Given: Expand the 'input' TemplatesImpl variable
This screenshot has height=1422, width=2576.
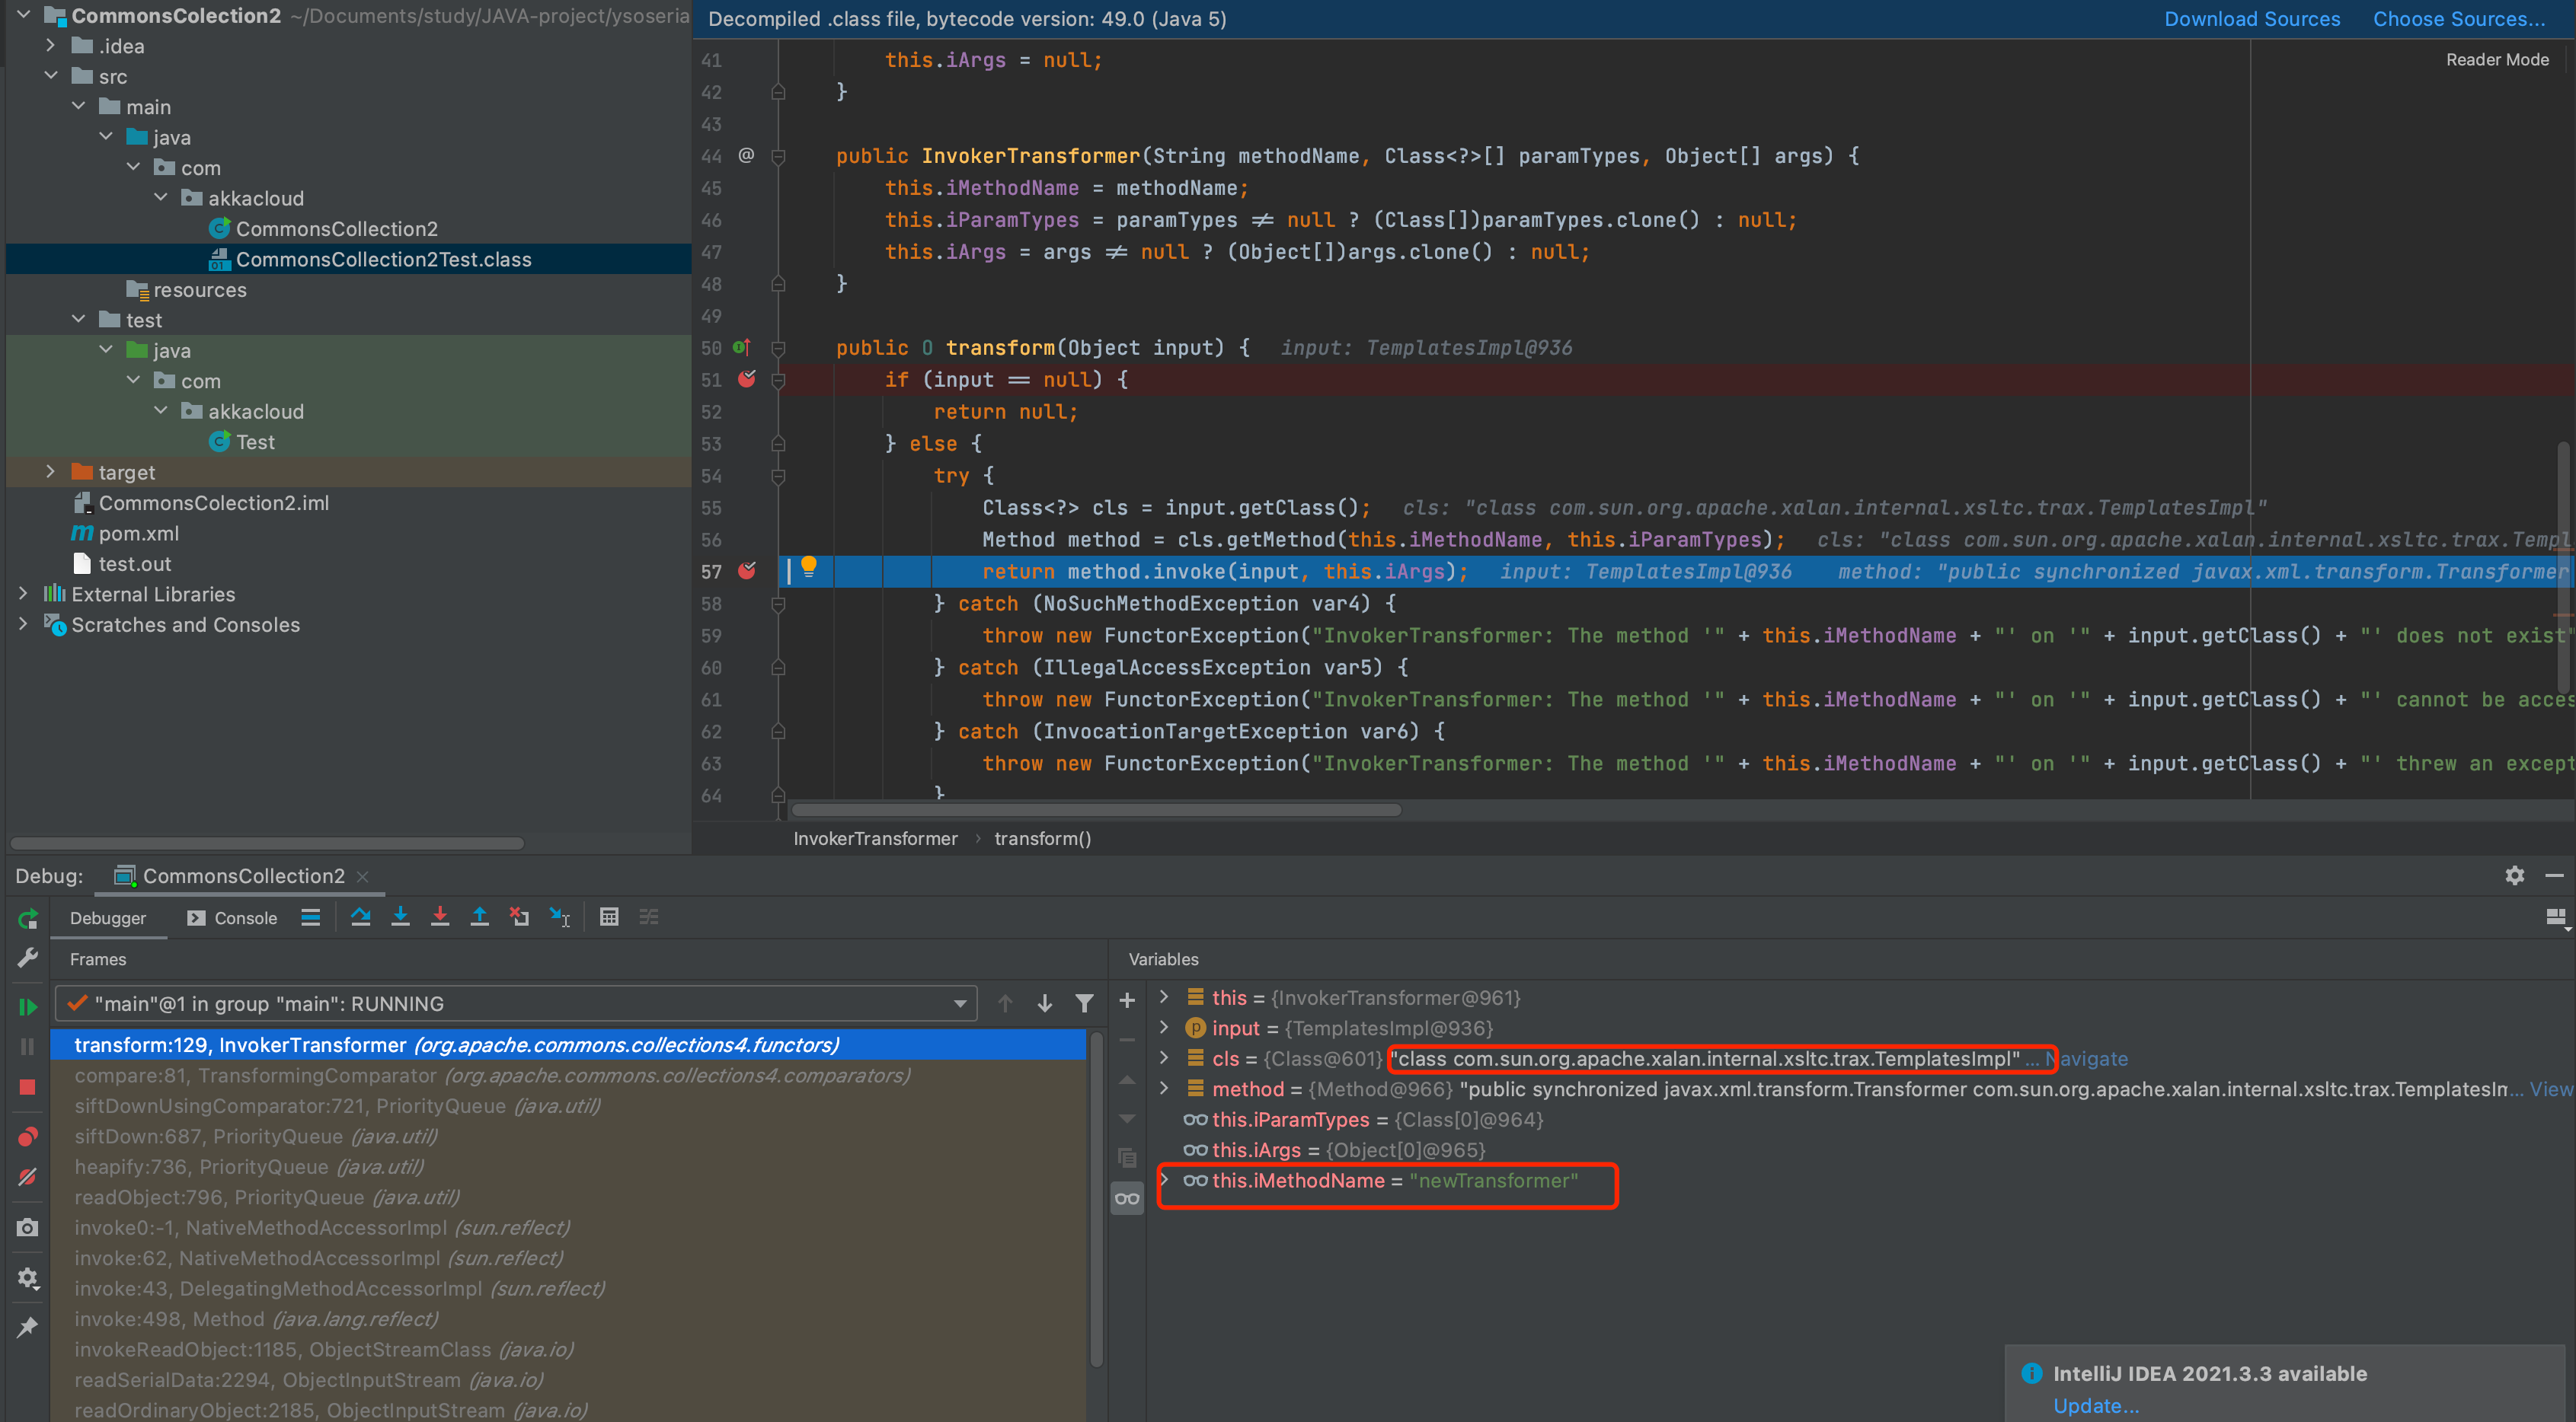Looking at the screenshot, I should click(x=1164, y=1027).
